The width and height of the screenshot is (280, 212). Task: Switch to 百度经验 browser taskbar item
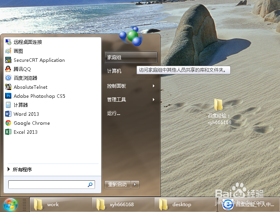pyautogui.click(x=249, y=205)
